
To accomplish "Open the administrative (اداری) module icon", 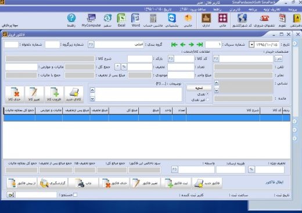I will pos(206,20).
